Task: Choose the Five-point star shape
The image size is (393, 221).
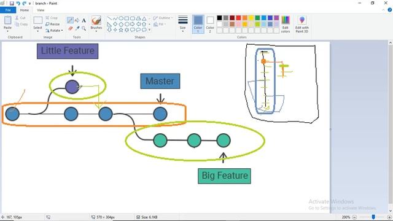Action: click(121, 30)
